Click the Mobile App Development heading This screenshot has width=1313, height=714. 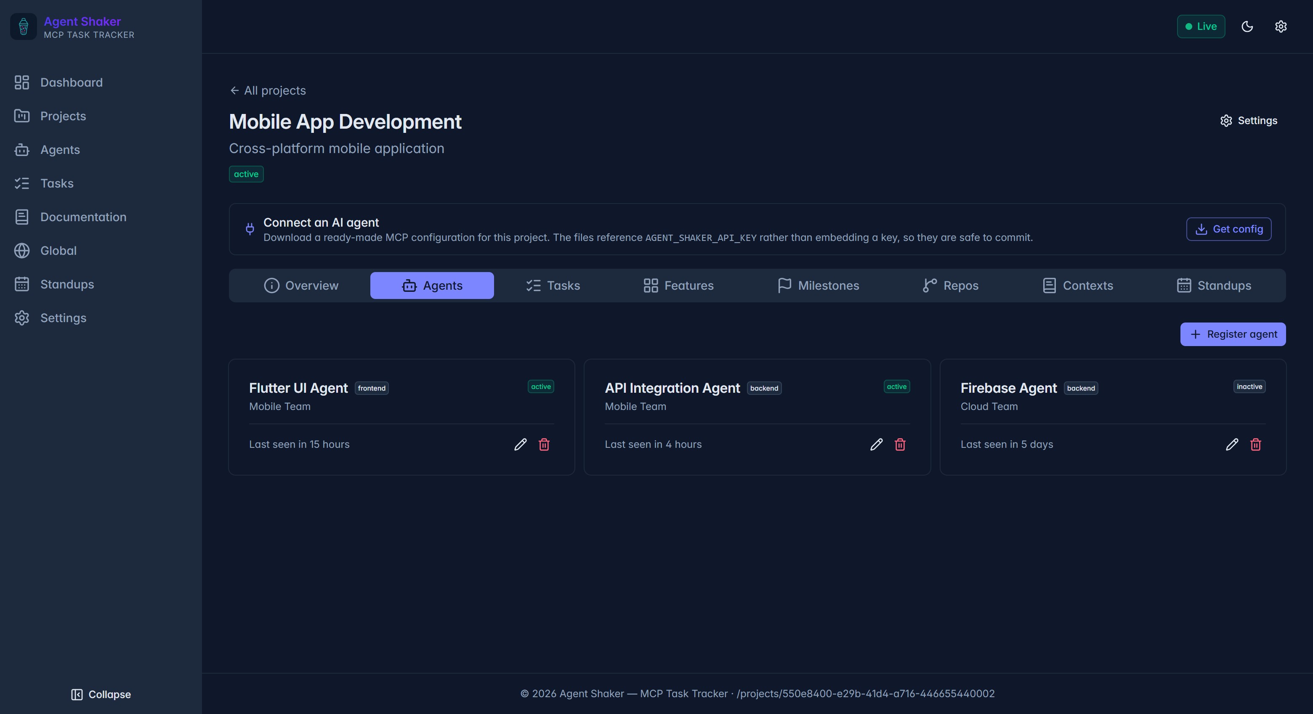[x=345, y=122]
